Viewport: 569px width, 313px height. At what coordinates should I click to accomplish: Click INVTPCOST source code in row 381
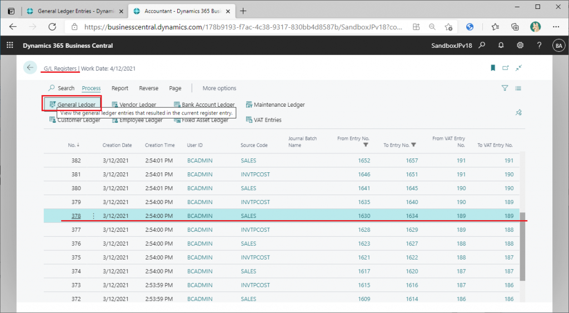pyautogui.click(x=255, y=175)
